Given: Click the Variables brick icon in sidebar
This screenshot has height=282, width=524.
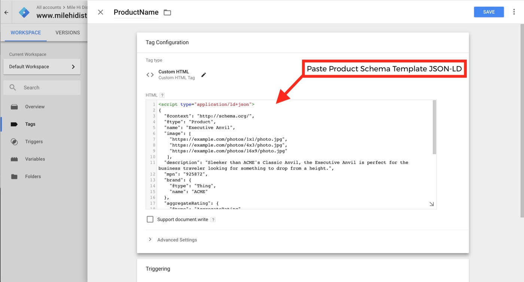Looking at the screenshot, I should pos(14,159).
